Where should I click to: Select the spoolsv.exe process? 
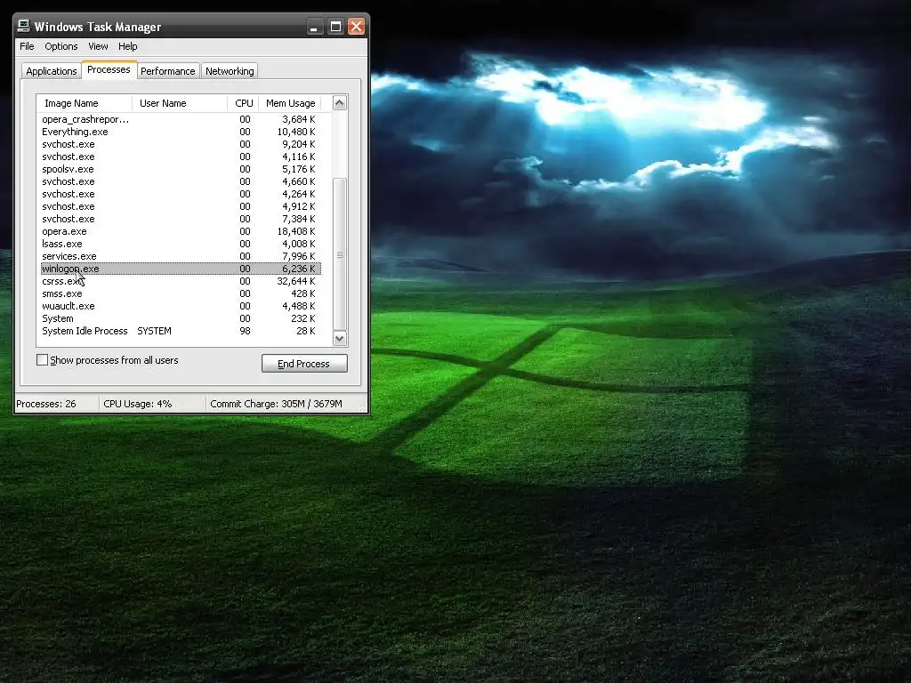181,169
